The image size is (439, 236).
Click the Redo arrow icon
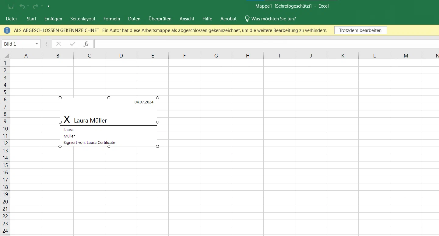coord(35,6)
